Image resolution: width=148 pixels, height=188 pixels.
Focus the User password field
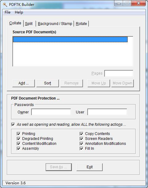[x=107, y=112]
